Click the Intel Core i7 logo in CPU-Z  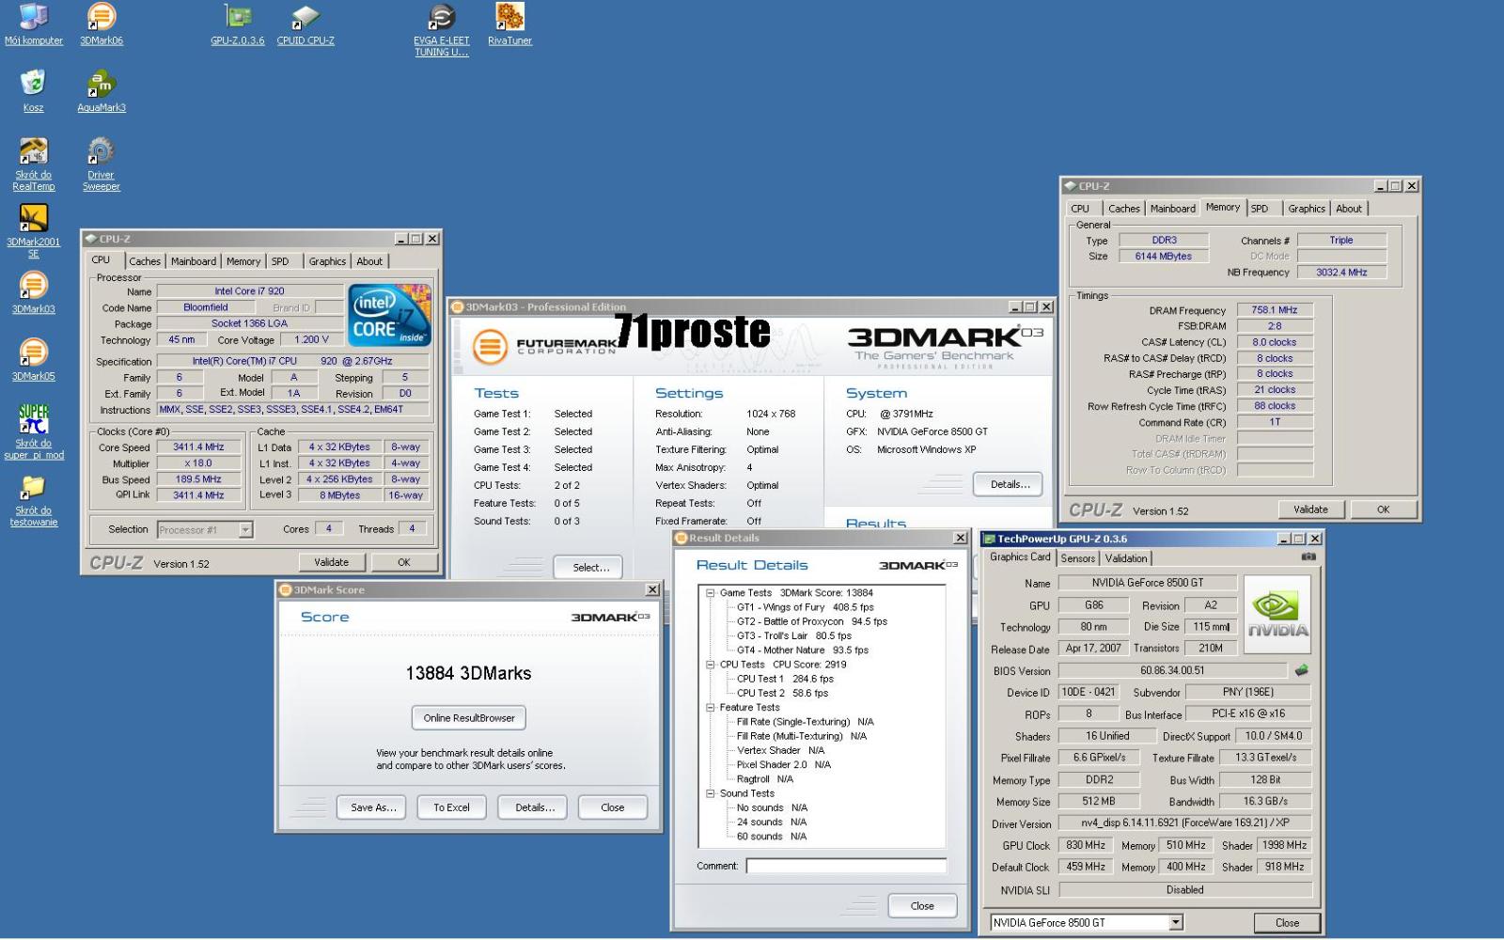pyautogui.click(x=390, y=314)
